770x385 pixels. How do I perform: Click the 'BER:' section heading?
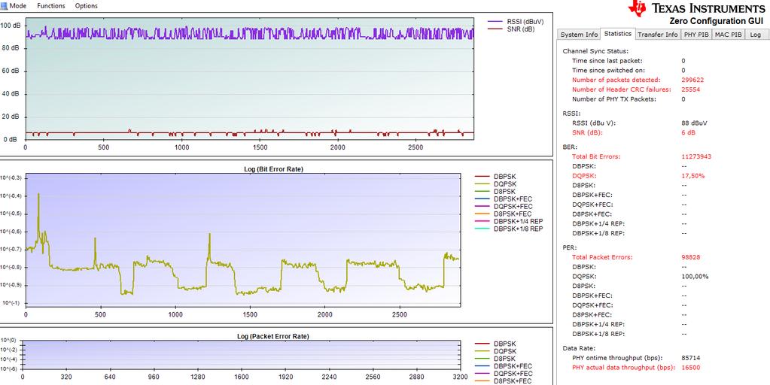coord(570,147)
